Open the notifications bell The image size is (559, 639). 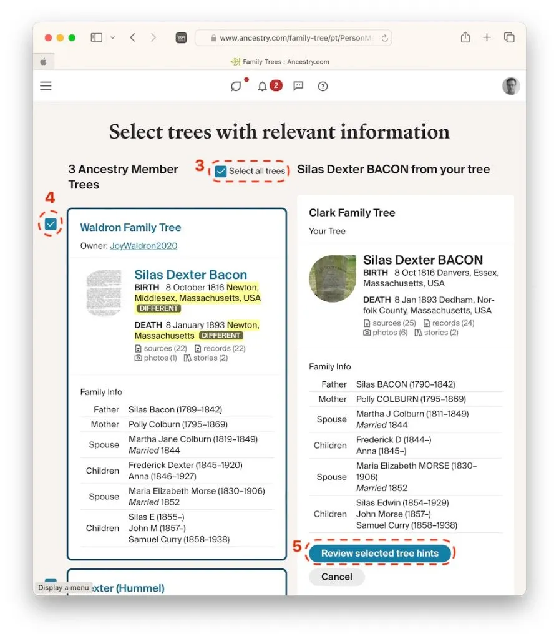click(x=263, y=86)
